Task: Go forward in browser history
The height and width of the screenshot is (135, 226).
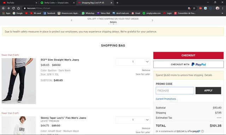Action: tap(8, 8)
